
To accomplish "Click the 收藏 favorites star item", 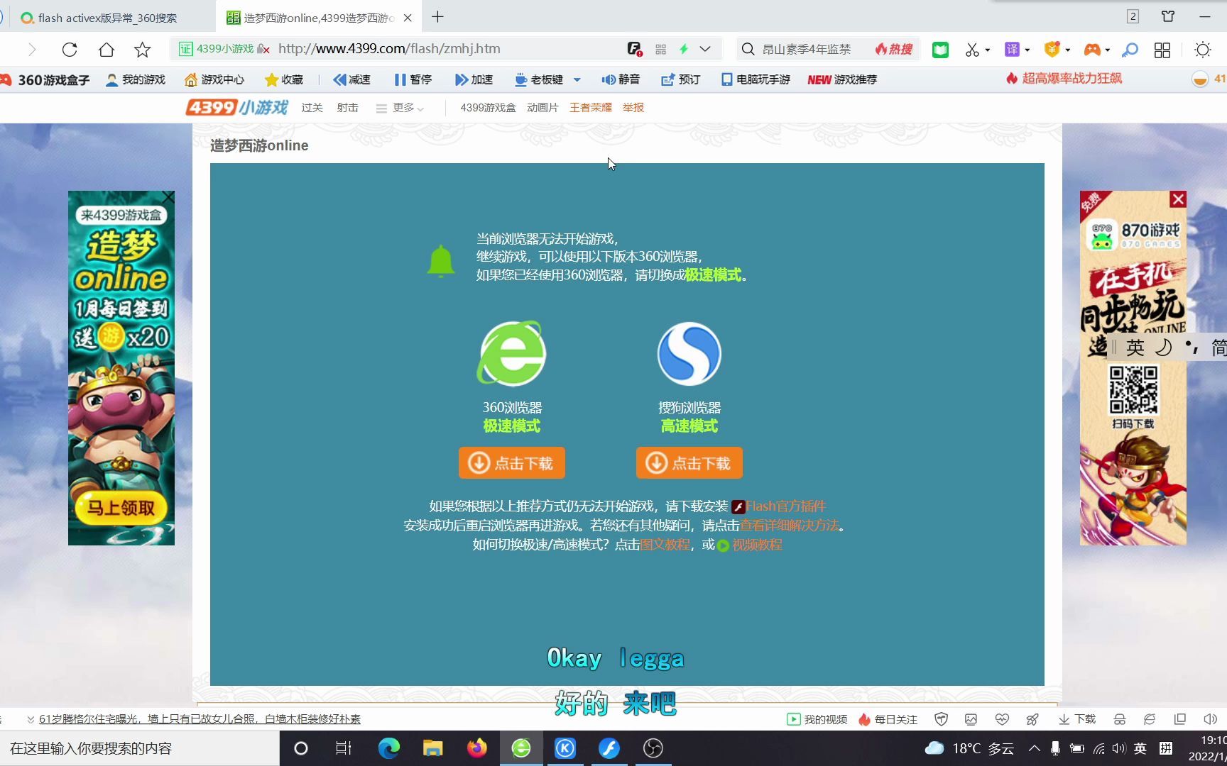I will (x=284, y=79).
